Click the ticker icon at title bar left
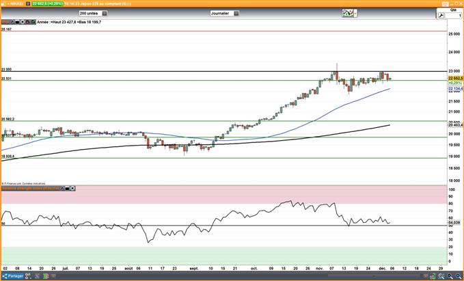 point(3,4)
